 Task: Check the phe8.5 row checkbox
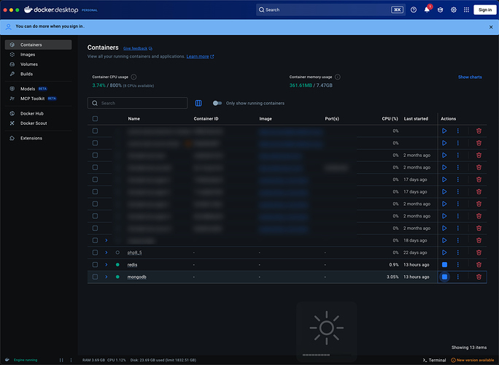95,253
